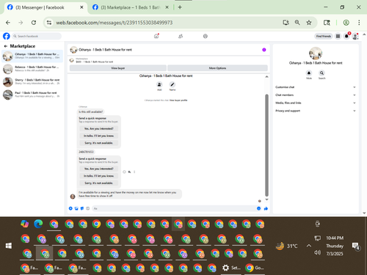Viewport: 367px width, 275px height.
Task: Expand the Customise chat section
Action: (316, 87)
